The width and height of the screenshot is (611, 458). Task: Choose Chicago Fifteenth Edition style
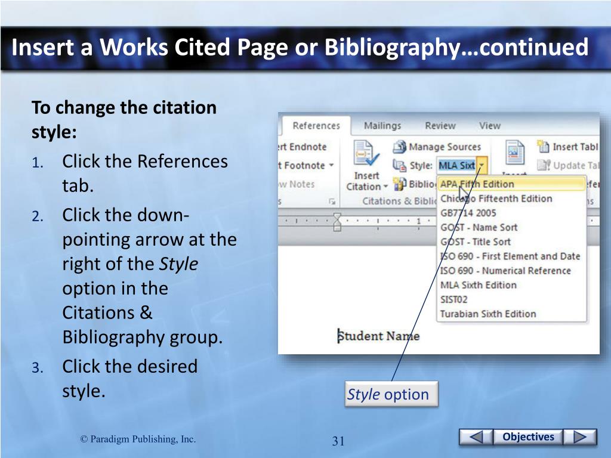pyautogui.click(x=511, y=199)
